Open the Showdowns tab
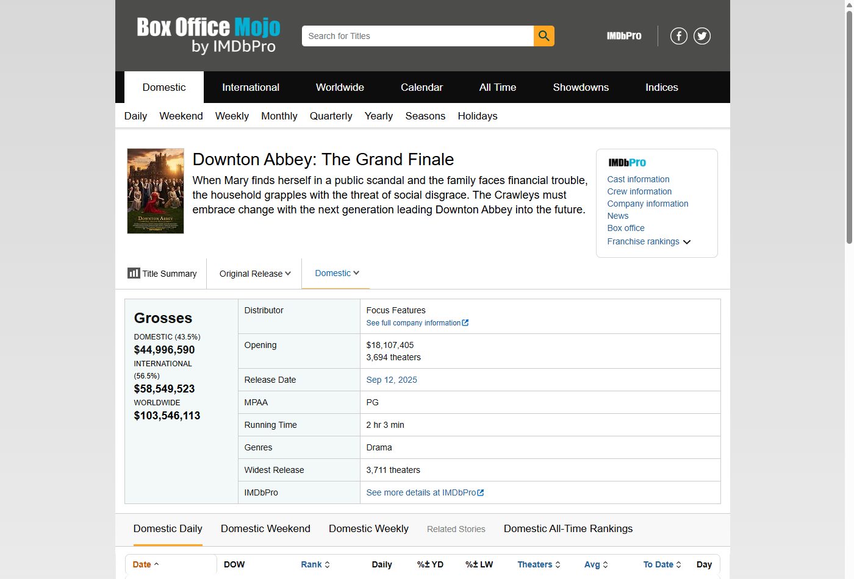Viewport: 854px width, 579px height. 581,87
